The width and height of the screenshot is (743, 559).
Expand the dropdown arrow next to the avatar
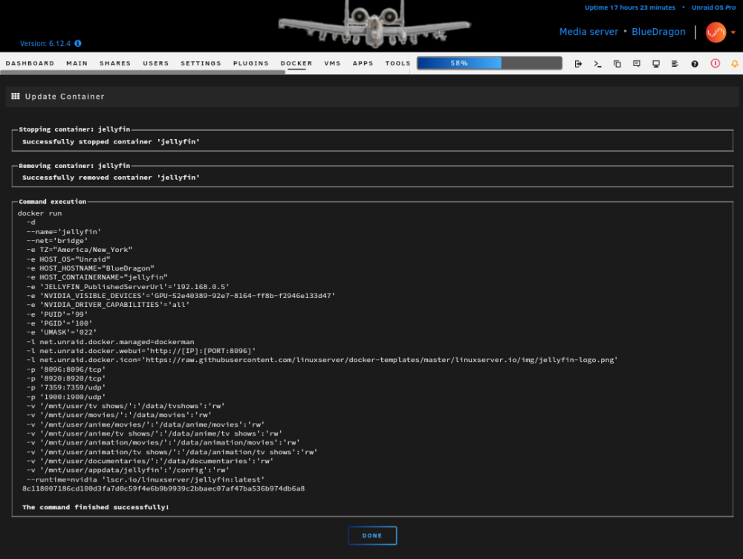tap(733, 32)
